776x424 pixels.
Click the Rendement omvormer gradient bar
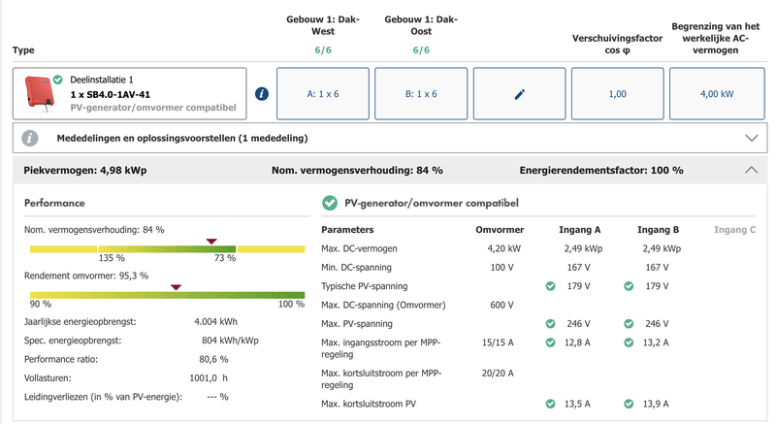coord(167,295)
